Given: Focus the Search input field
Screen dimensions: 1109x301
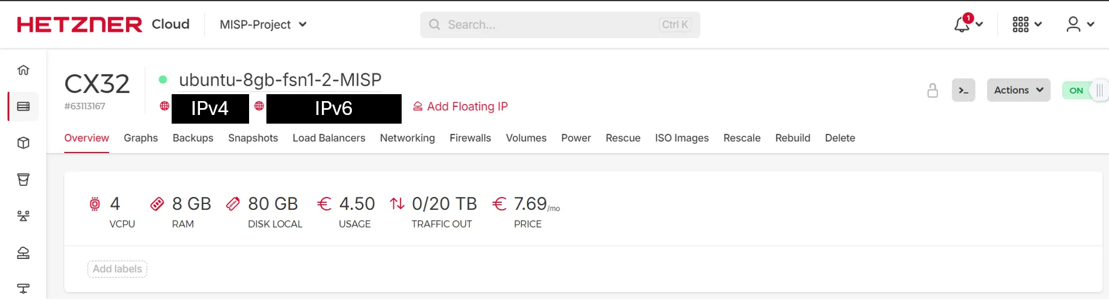Looking at the screenshot, I should pyautogui.click(x=549, y=24).
